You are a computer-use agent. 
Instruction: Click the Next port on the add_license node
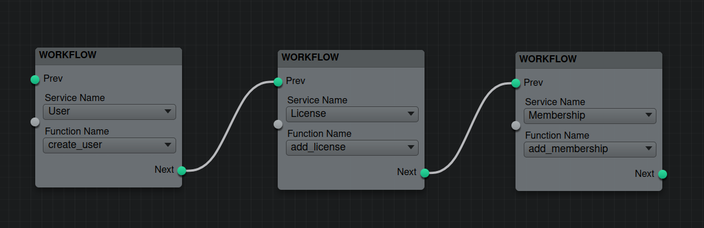point(425,173)
